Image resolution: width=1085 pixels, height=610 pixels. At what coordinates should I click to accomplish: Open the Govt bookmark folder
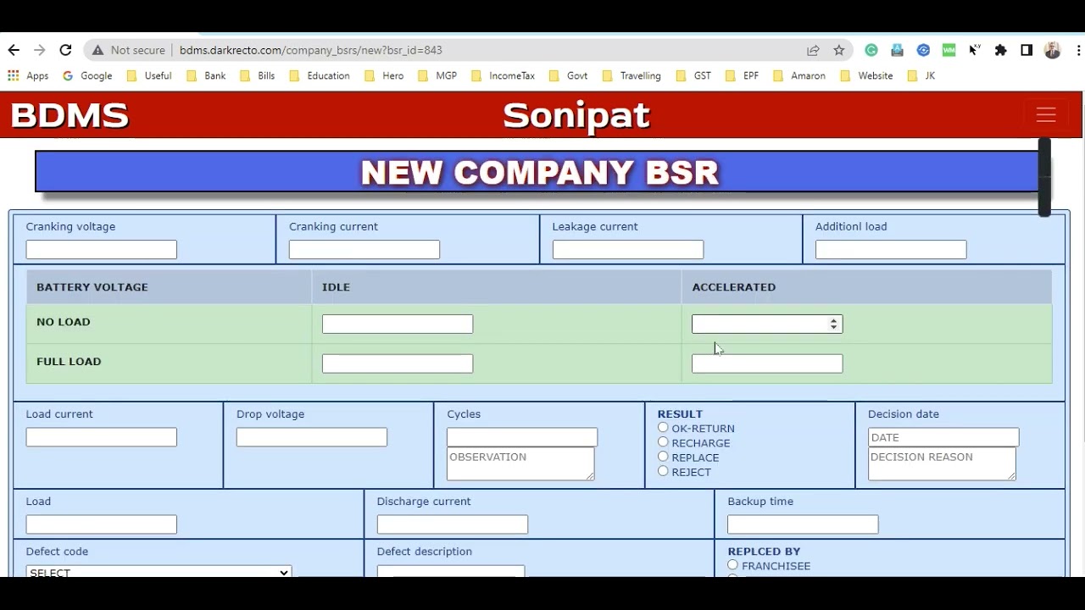[x=568, y=75]
